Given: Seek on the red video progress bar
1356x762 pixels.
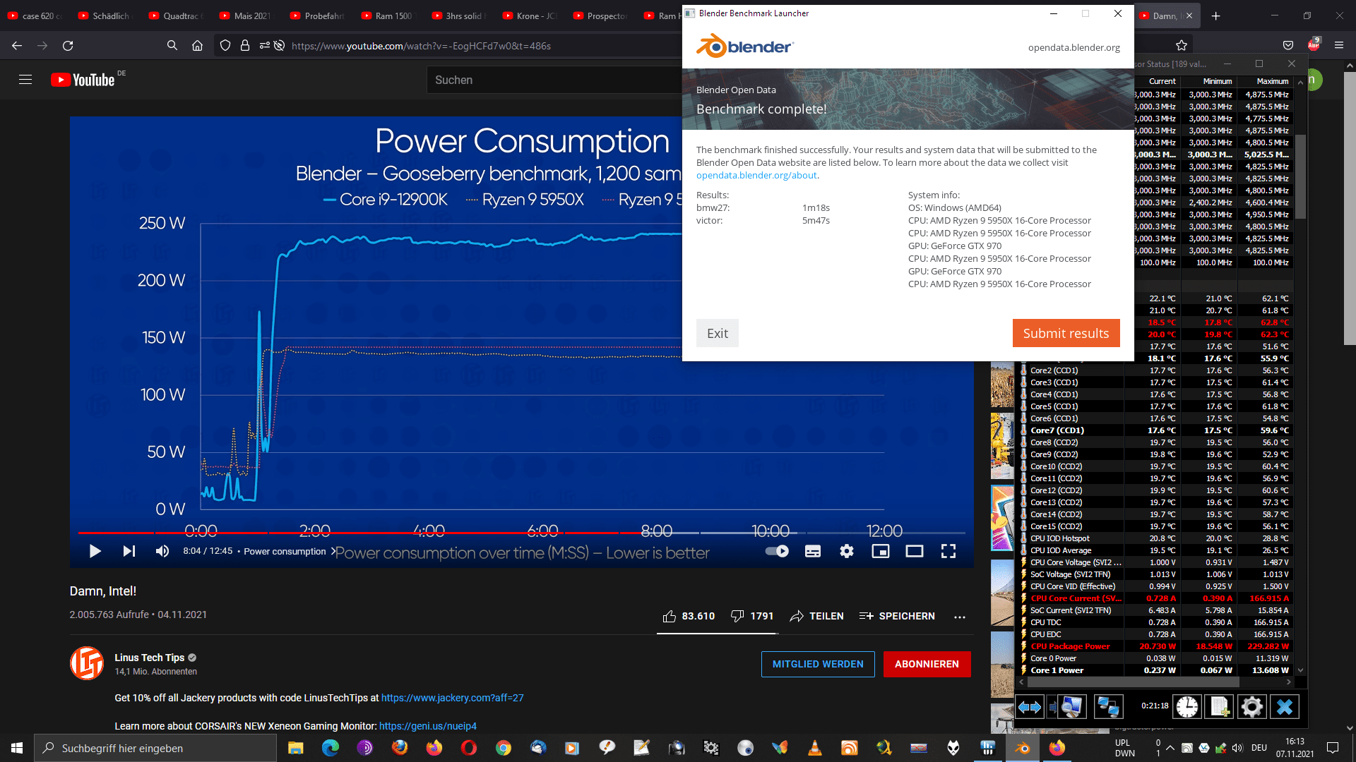Looking at the screenshot, I should coord(521,533).
